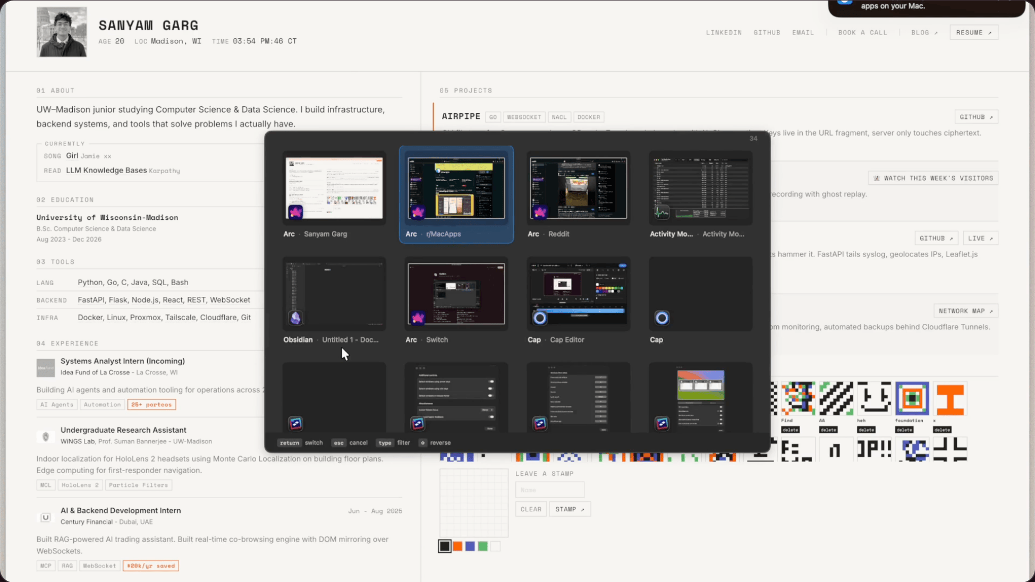Click the Activity Monitor app icon in the switcher
This screenshot has height=582, width=1035.
pyautogui.click(x=662, y=212)
